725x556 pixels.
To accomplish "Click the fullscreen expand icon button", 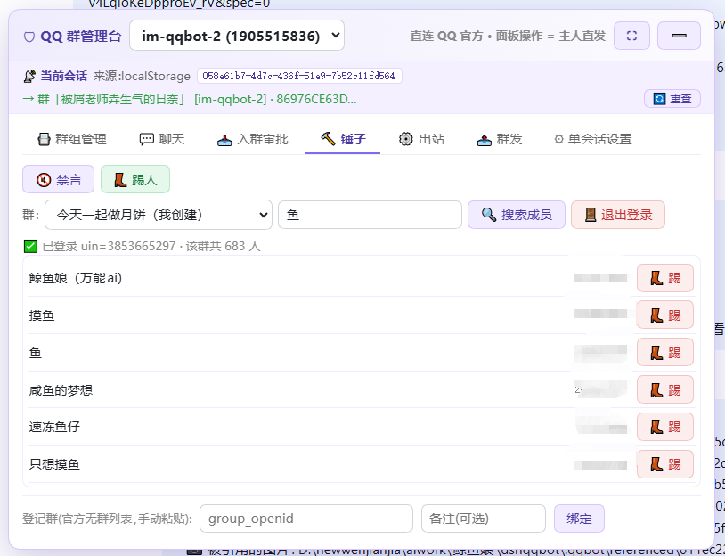I will (631, 36).
